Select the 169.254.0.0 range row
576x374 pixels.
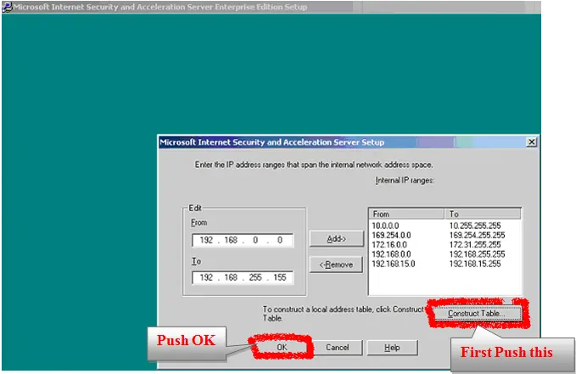click(445, 235)
